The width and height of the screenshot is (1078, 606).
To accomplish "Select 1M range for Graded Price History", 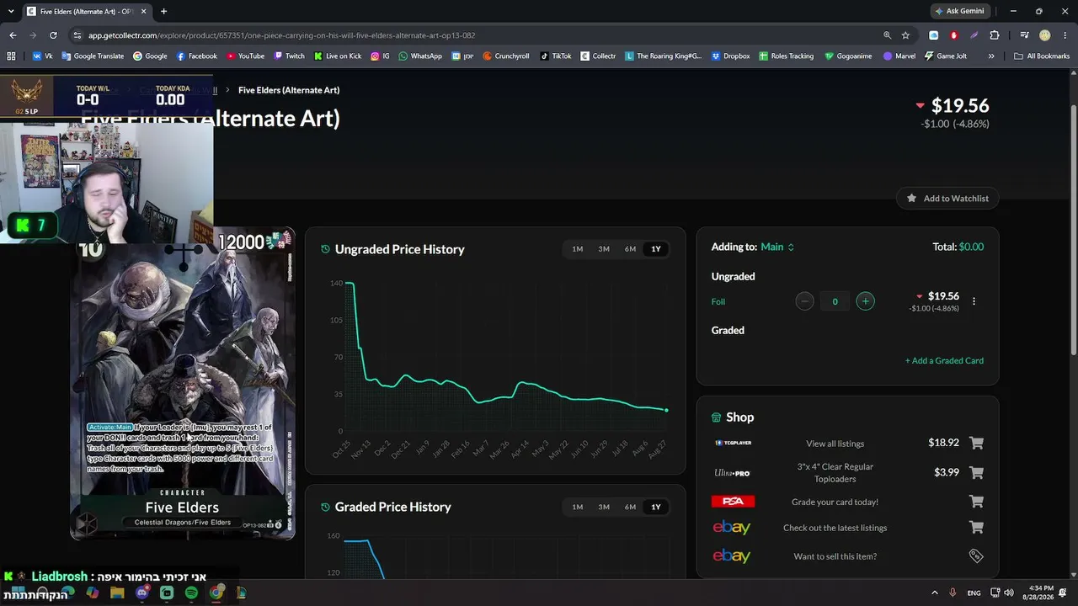I will [578, 507].
